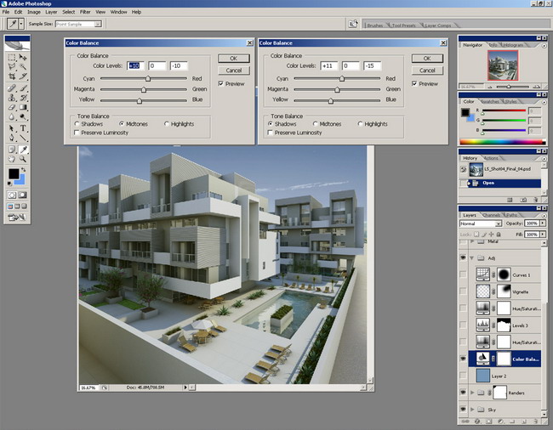
Task: Select the Crop tool
Action: (x=12, y=76)
